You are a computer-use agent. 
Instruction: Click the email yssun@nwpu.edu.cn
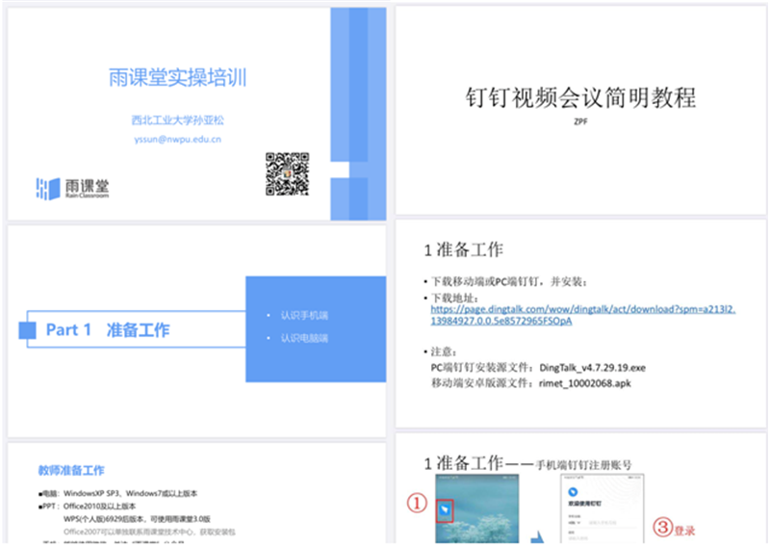coord(178,139)
